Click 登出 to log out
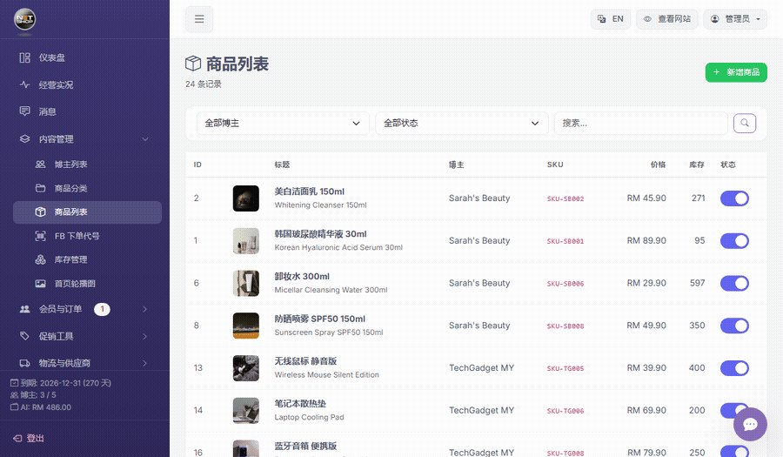 [x=29, y=438]
